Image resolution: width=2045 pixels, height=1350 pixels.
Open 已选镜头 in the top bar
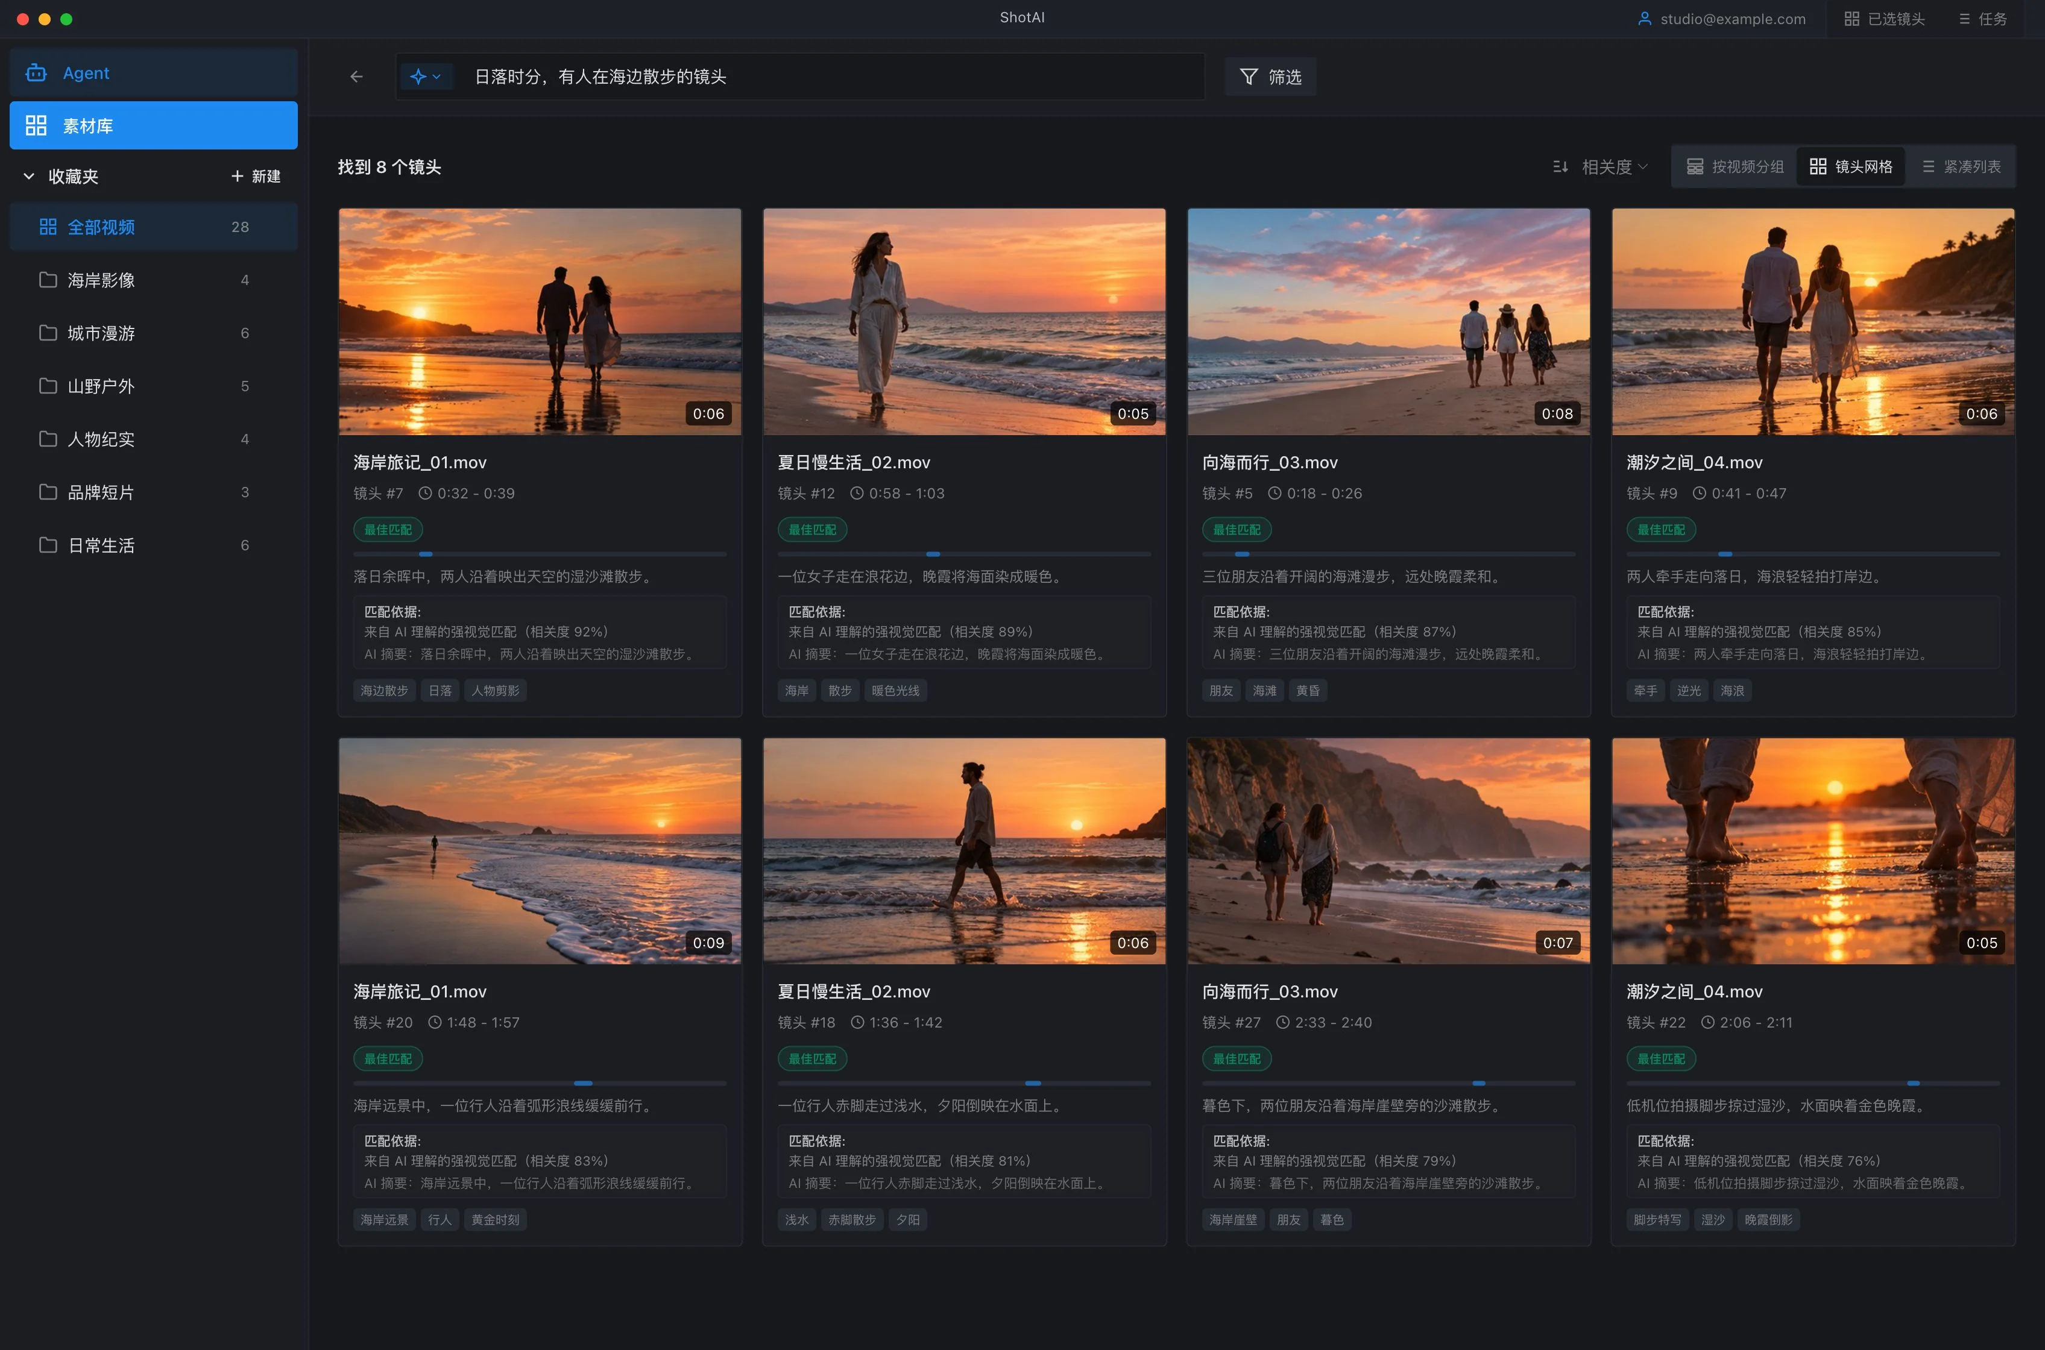pyautogui.click(x=1884, y=19)
